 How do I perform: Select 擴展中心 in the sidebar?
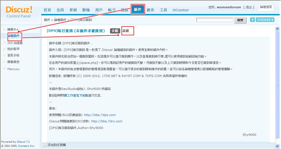[13, 29]
